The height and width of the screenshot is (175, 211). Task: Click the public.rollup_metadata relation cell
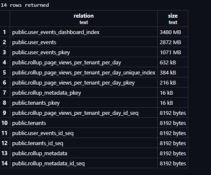click(x=84, y=153)
